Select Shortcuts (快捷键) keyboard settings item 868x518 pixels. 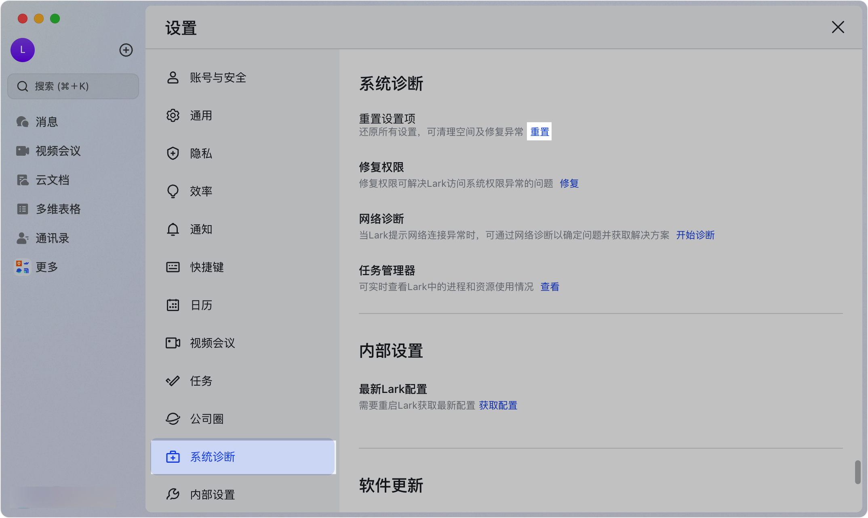pyautogui.click(x=206, y=267)
